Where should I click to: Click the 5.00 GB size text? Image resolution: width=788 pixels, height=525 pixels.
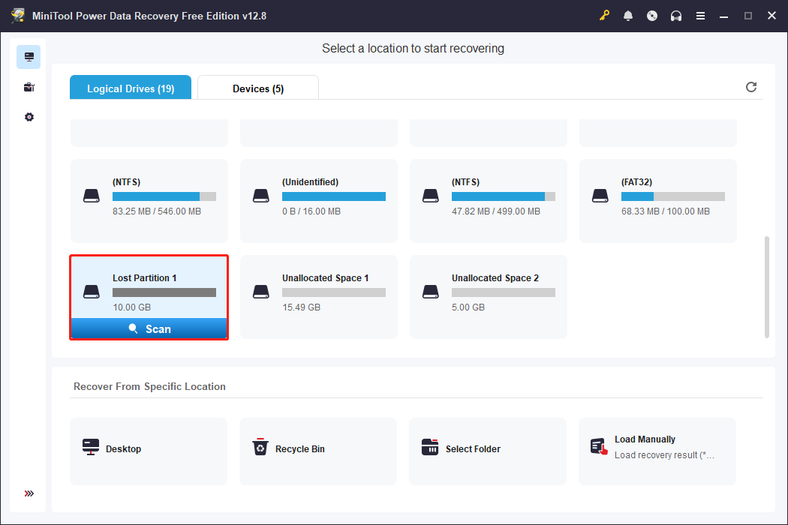point(468,307)
